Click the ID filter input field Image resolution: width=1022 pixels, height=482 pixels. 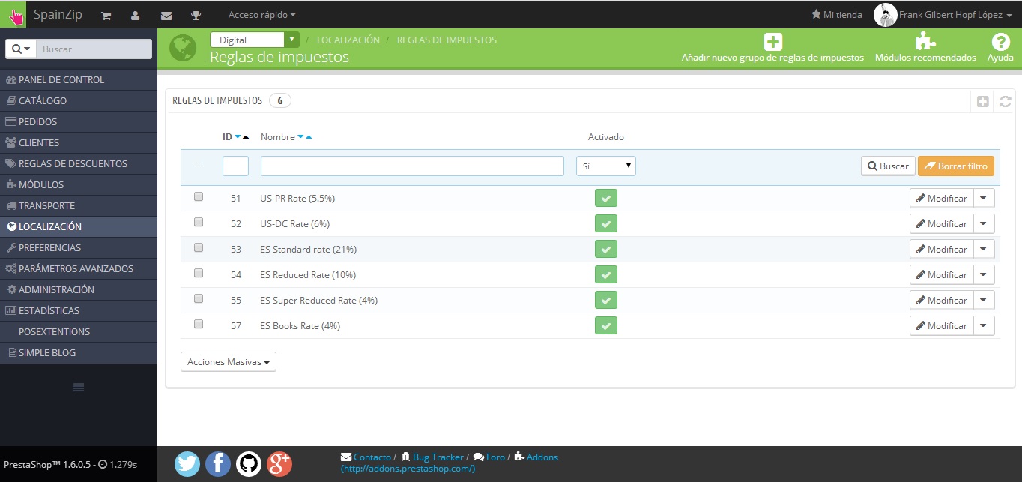[235, 166]
